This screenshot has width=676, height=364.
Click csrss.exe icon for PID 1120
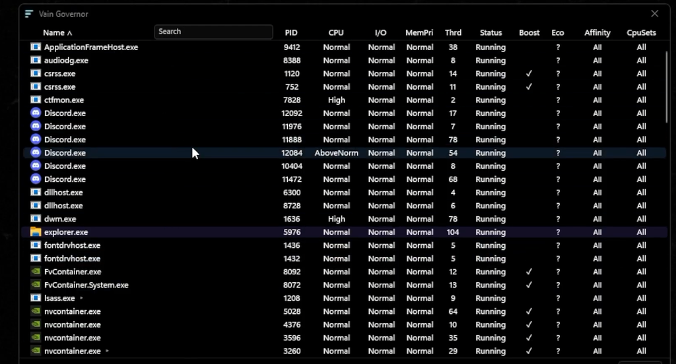coord(36,73)
